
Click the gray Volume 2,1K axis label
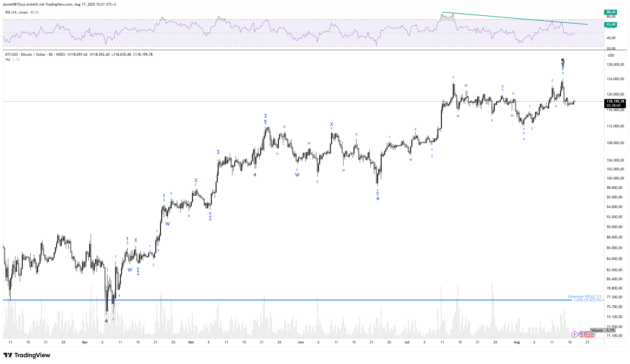pos(603,330)
